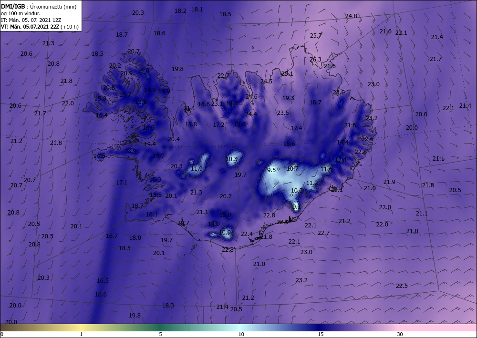Click the 19.4 value on the map
Image resolution: width=477 pixels, height=338 pixels.
pyautogui.click(x=150, y=144)
